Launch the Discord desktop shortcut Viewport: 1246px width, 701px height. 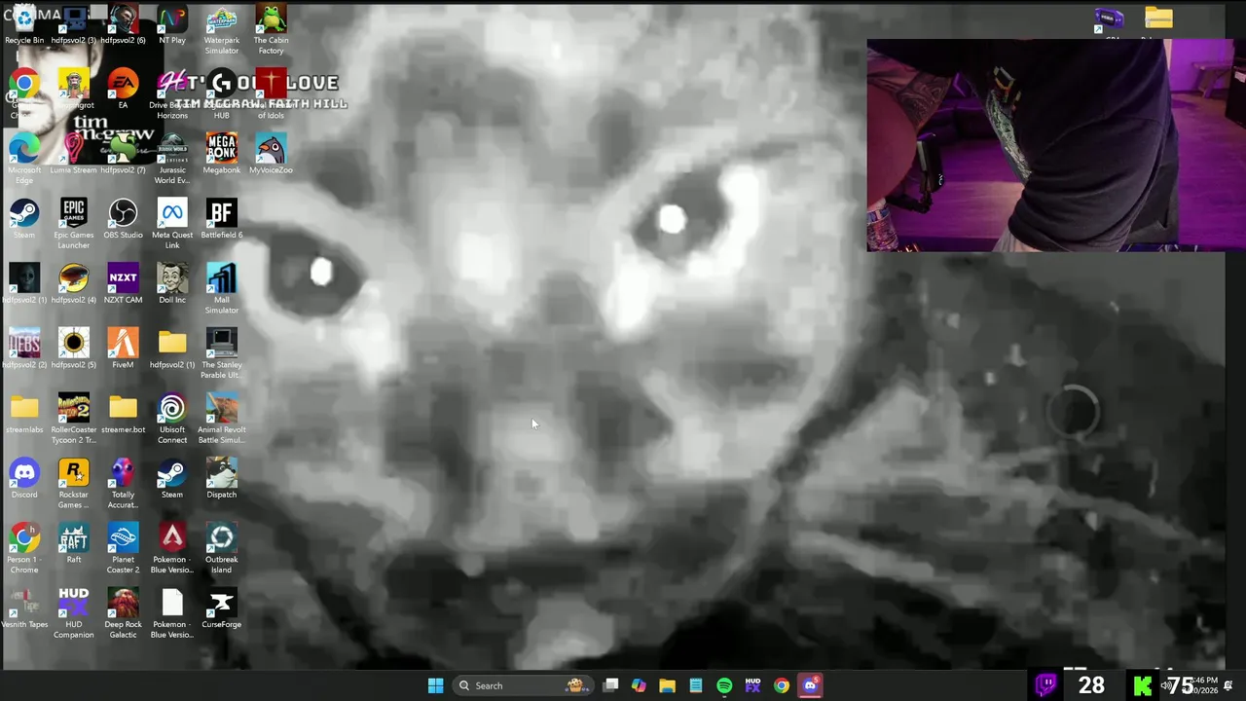pos(24,479)
